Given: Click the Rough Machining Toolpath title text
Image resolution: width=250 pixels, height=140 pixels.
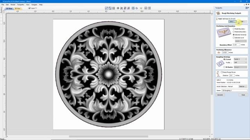Looking at the screenshot, I should tap(231, 13).
